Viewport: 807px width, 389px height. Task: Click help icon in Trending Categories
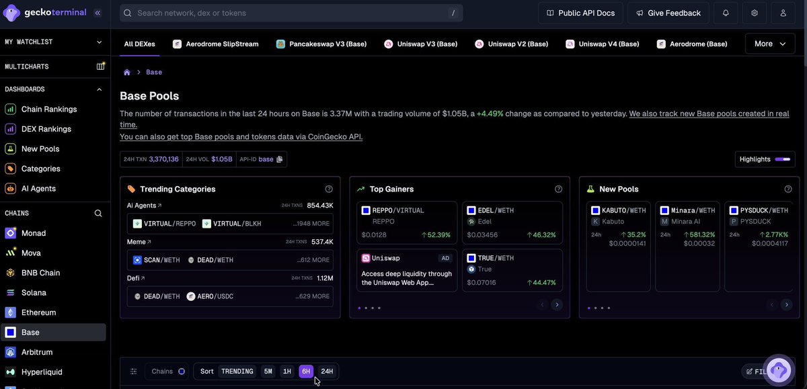click(329, 189)
